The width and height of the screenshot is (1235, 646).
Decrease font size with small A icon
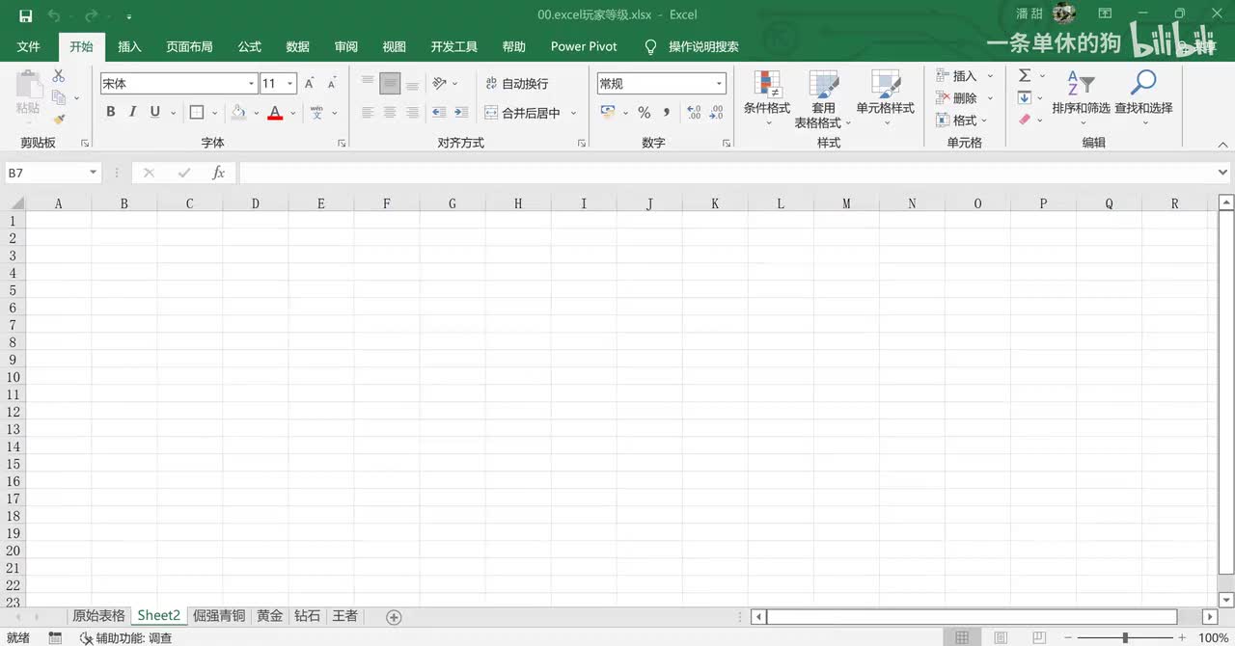click(331, 84)
